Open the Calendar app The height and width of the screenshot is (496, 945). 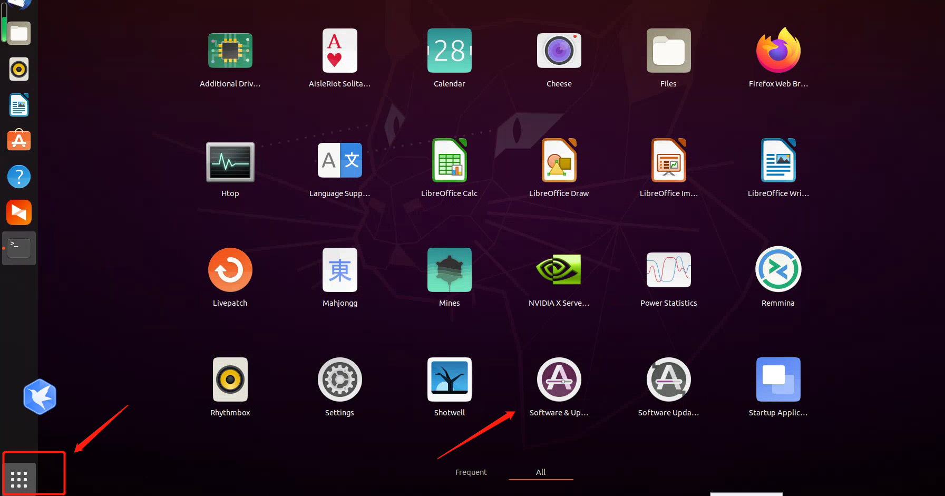tap(450, 51)
